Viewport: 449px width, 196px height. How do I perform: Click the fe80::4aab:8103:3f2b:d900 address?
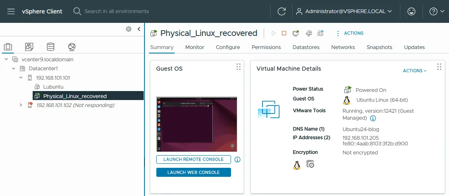point(375,144)
